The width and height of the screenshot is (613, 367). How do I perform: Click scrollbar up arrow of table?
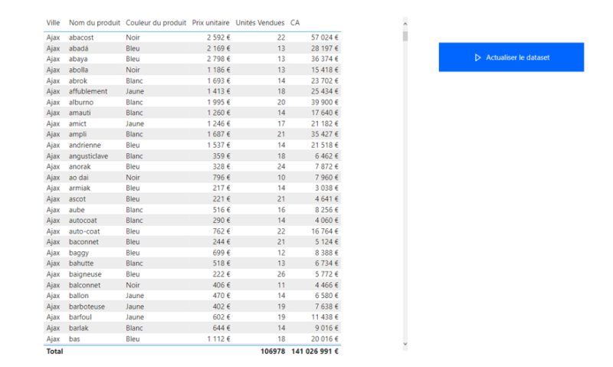(x=405, y=24)
